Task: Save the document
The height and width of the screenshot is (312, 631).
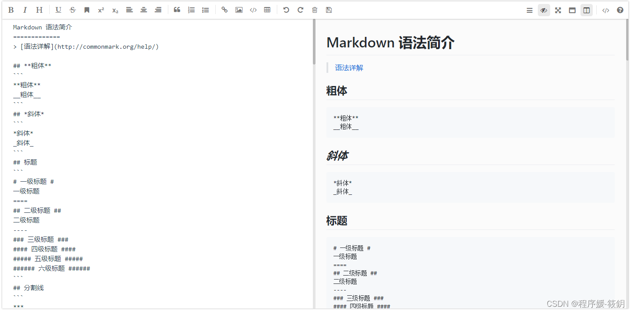Action: (329, 10)
